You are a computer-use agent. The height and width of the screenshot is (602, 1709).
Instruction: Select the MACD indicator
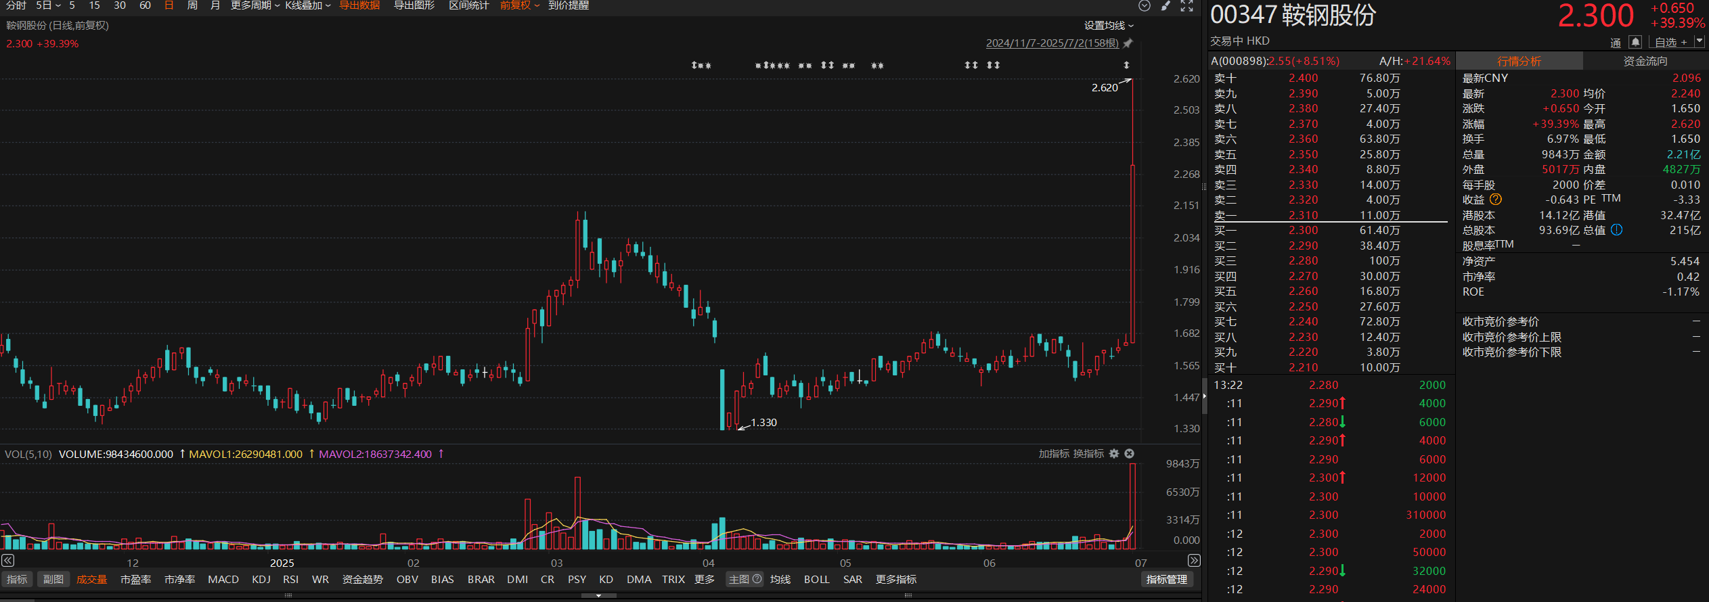pos(223,579)
